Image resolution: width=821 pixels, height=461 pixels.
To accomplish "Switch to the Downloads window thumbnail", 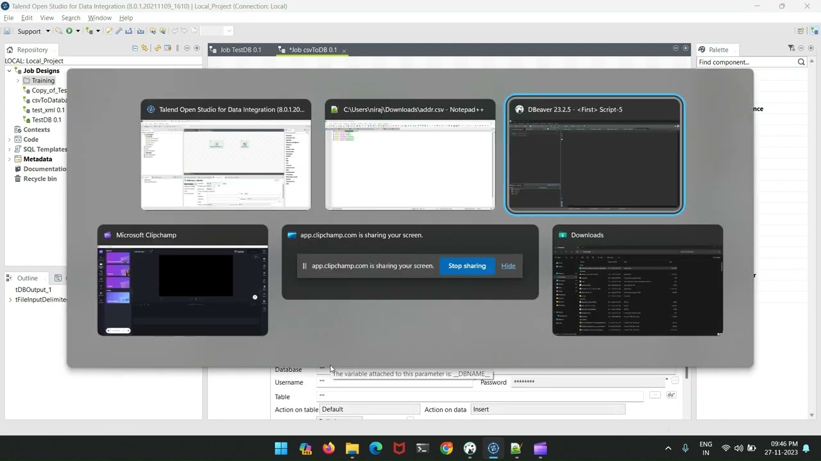I will [638, 280].
